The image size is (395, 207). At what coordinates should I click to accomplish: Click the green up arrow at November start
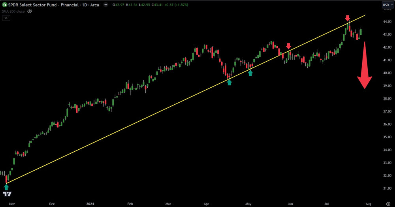coord(6,187)
